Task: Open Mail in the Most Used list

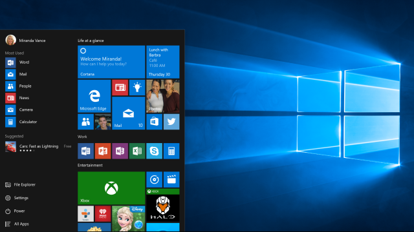Action: click(16, 74)
